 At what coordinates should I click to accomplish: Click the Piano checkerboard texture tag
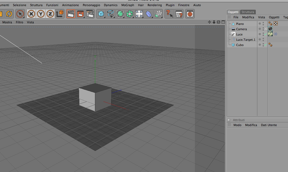[276, 23]
